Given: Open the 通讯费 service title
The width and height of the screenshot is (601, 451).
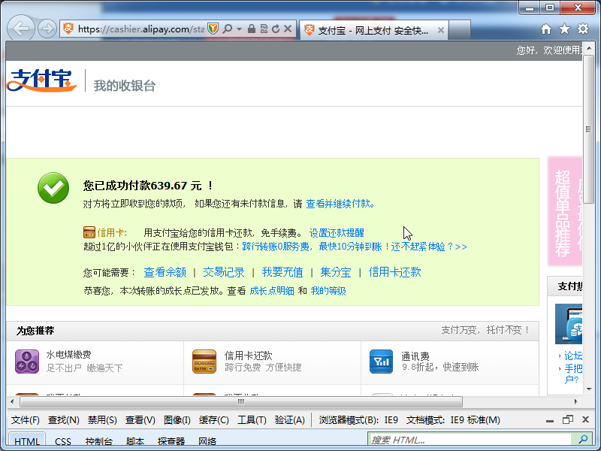Looking at the screenshot, I should (x=415, y=356).
